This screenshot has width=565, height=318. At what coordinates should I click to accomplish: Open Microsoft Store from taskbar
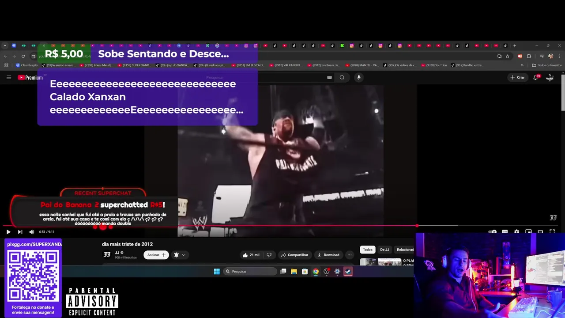(x=305, y=272)
